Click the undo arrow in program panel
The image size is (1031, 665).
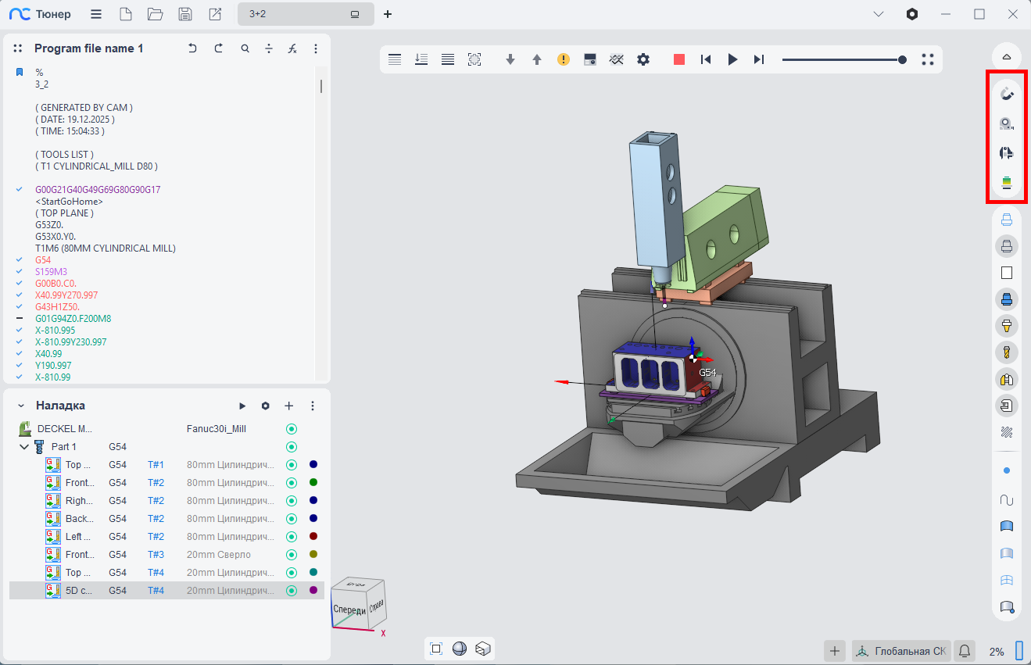(192, 48)
